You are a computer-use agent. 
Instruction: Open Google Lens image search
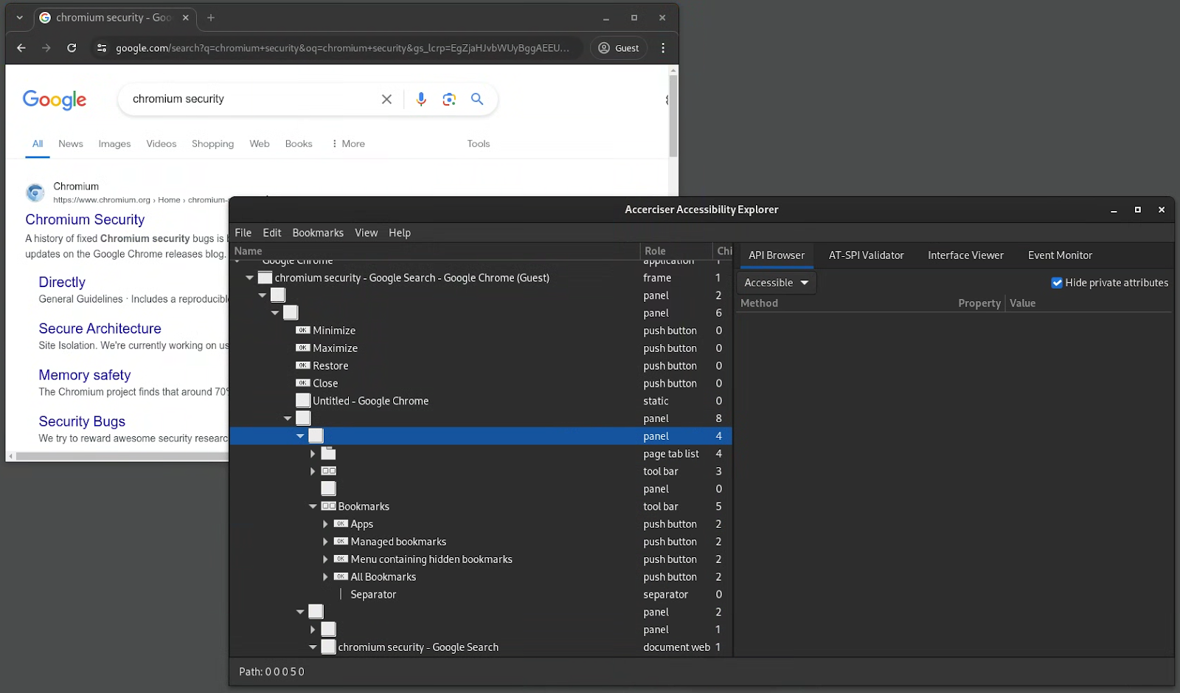[x=449, y=99]
